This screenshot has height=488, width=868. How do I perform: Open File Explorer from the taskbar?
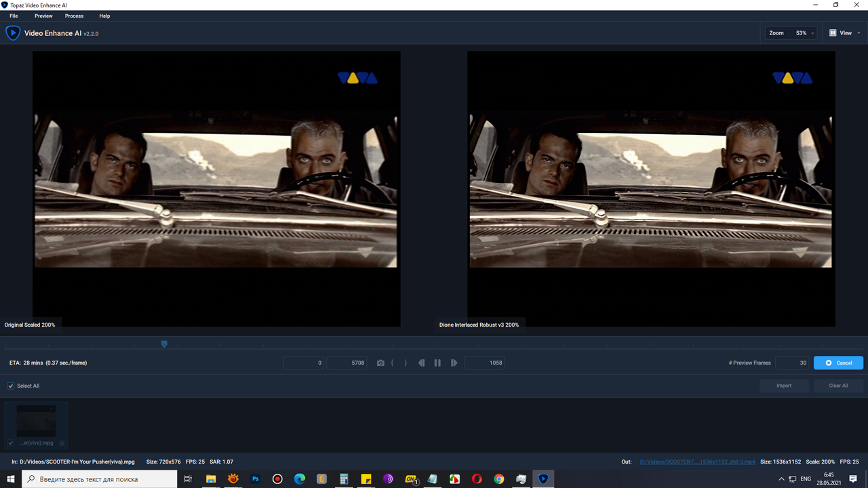pyautogui.click(x=211, y=479)
